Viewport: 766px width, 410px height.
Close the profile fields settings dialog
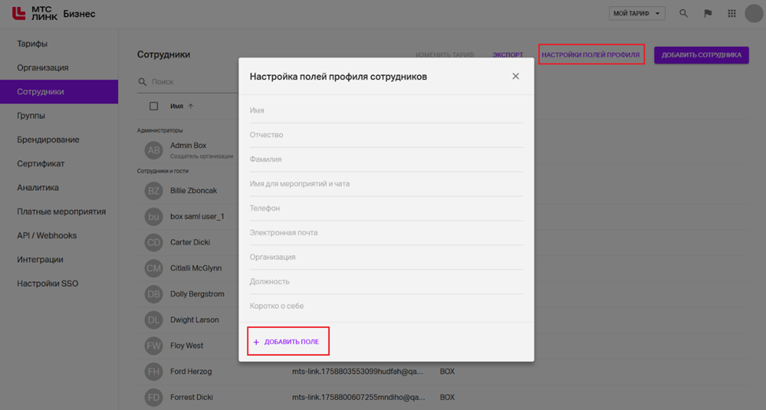click(x=515, y=76)
